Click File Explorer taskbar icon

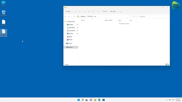[95, 100]
